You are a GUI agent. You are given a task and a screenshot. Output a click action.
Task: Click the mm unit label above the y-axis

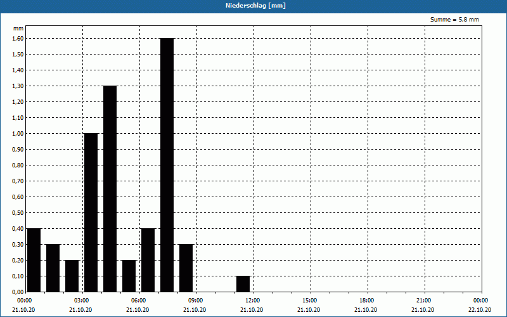click(18, 29)
